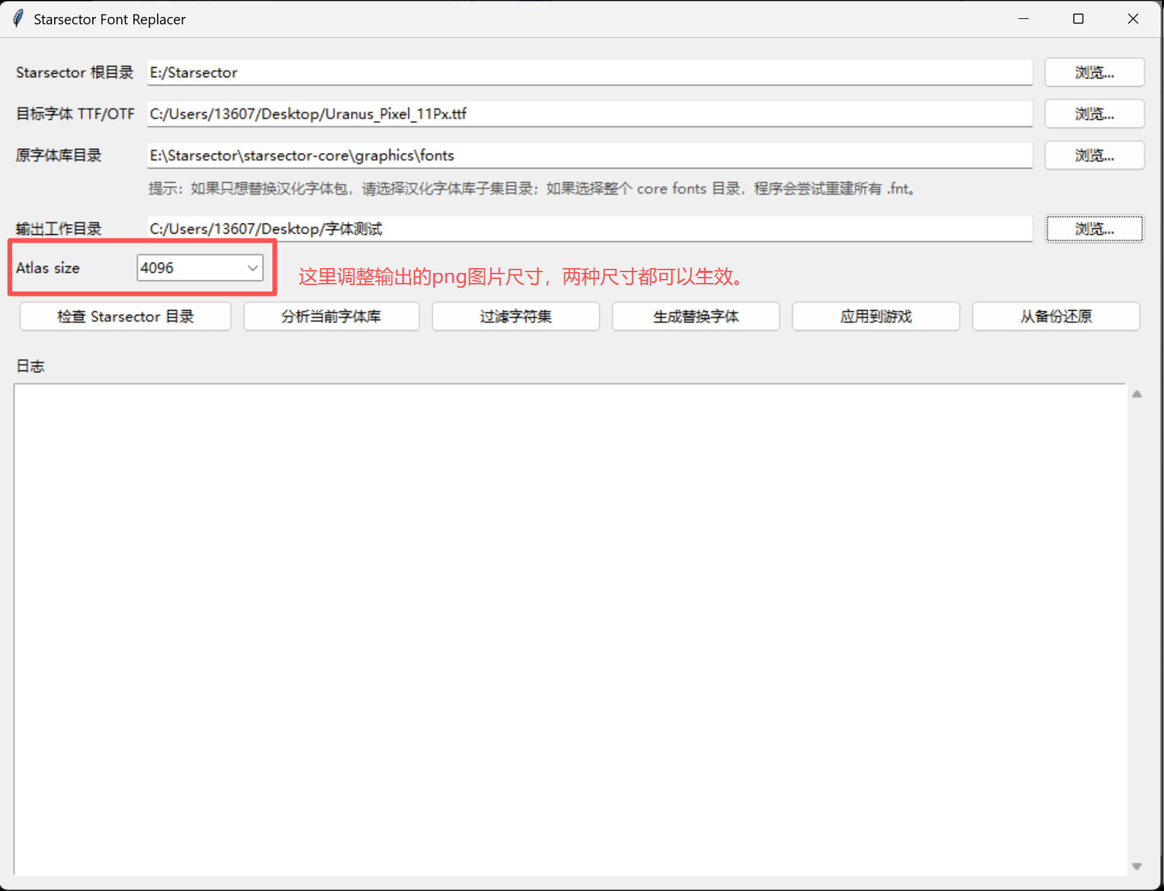This screenshot has height=891, width=1164.
Task: Click the 目标字体 TTF/OTF path field
Action: coord(590,114)
